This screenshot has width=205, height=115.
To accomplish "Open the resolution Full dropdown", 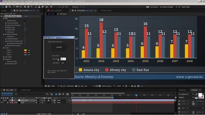I will pos(89,86).
